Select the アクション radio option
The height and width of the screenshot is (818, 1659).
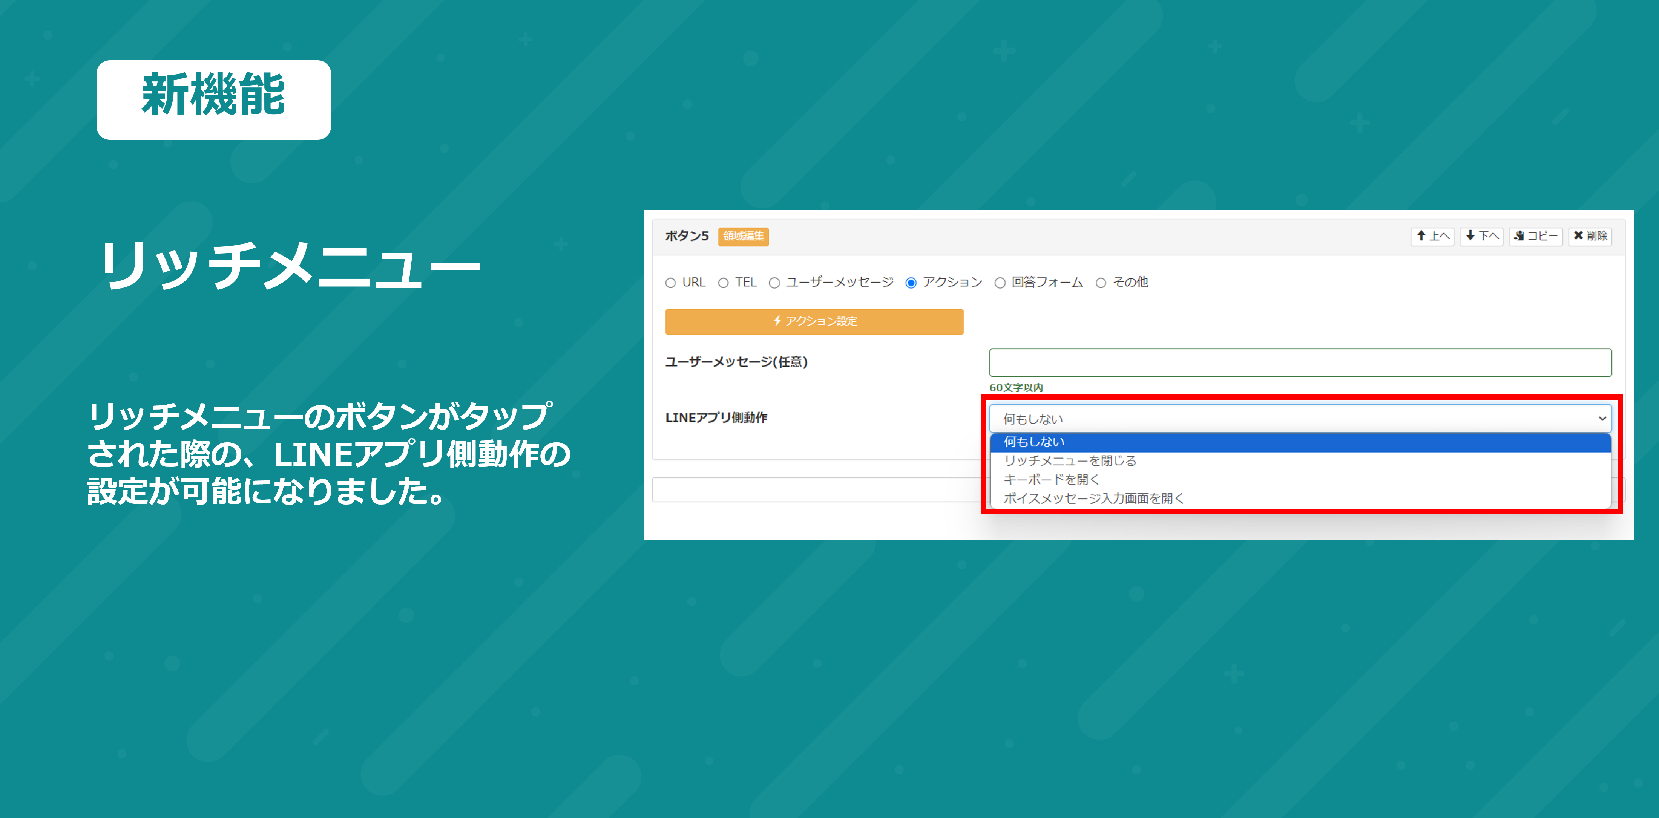tap(911, 283)
